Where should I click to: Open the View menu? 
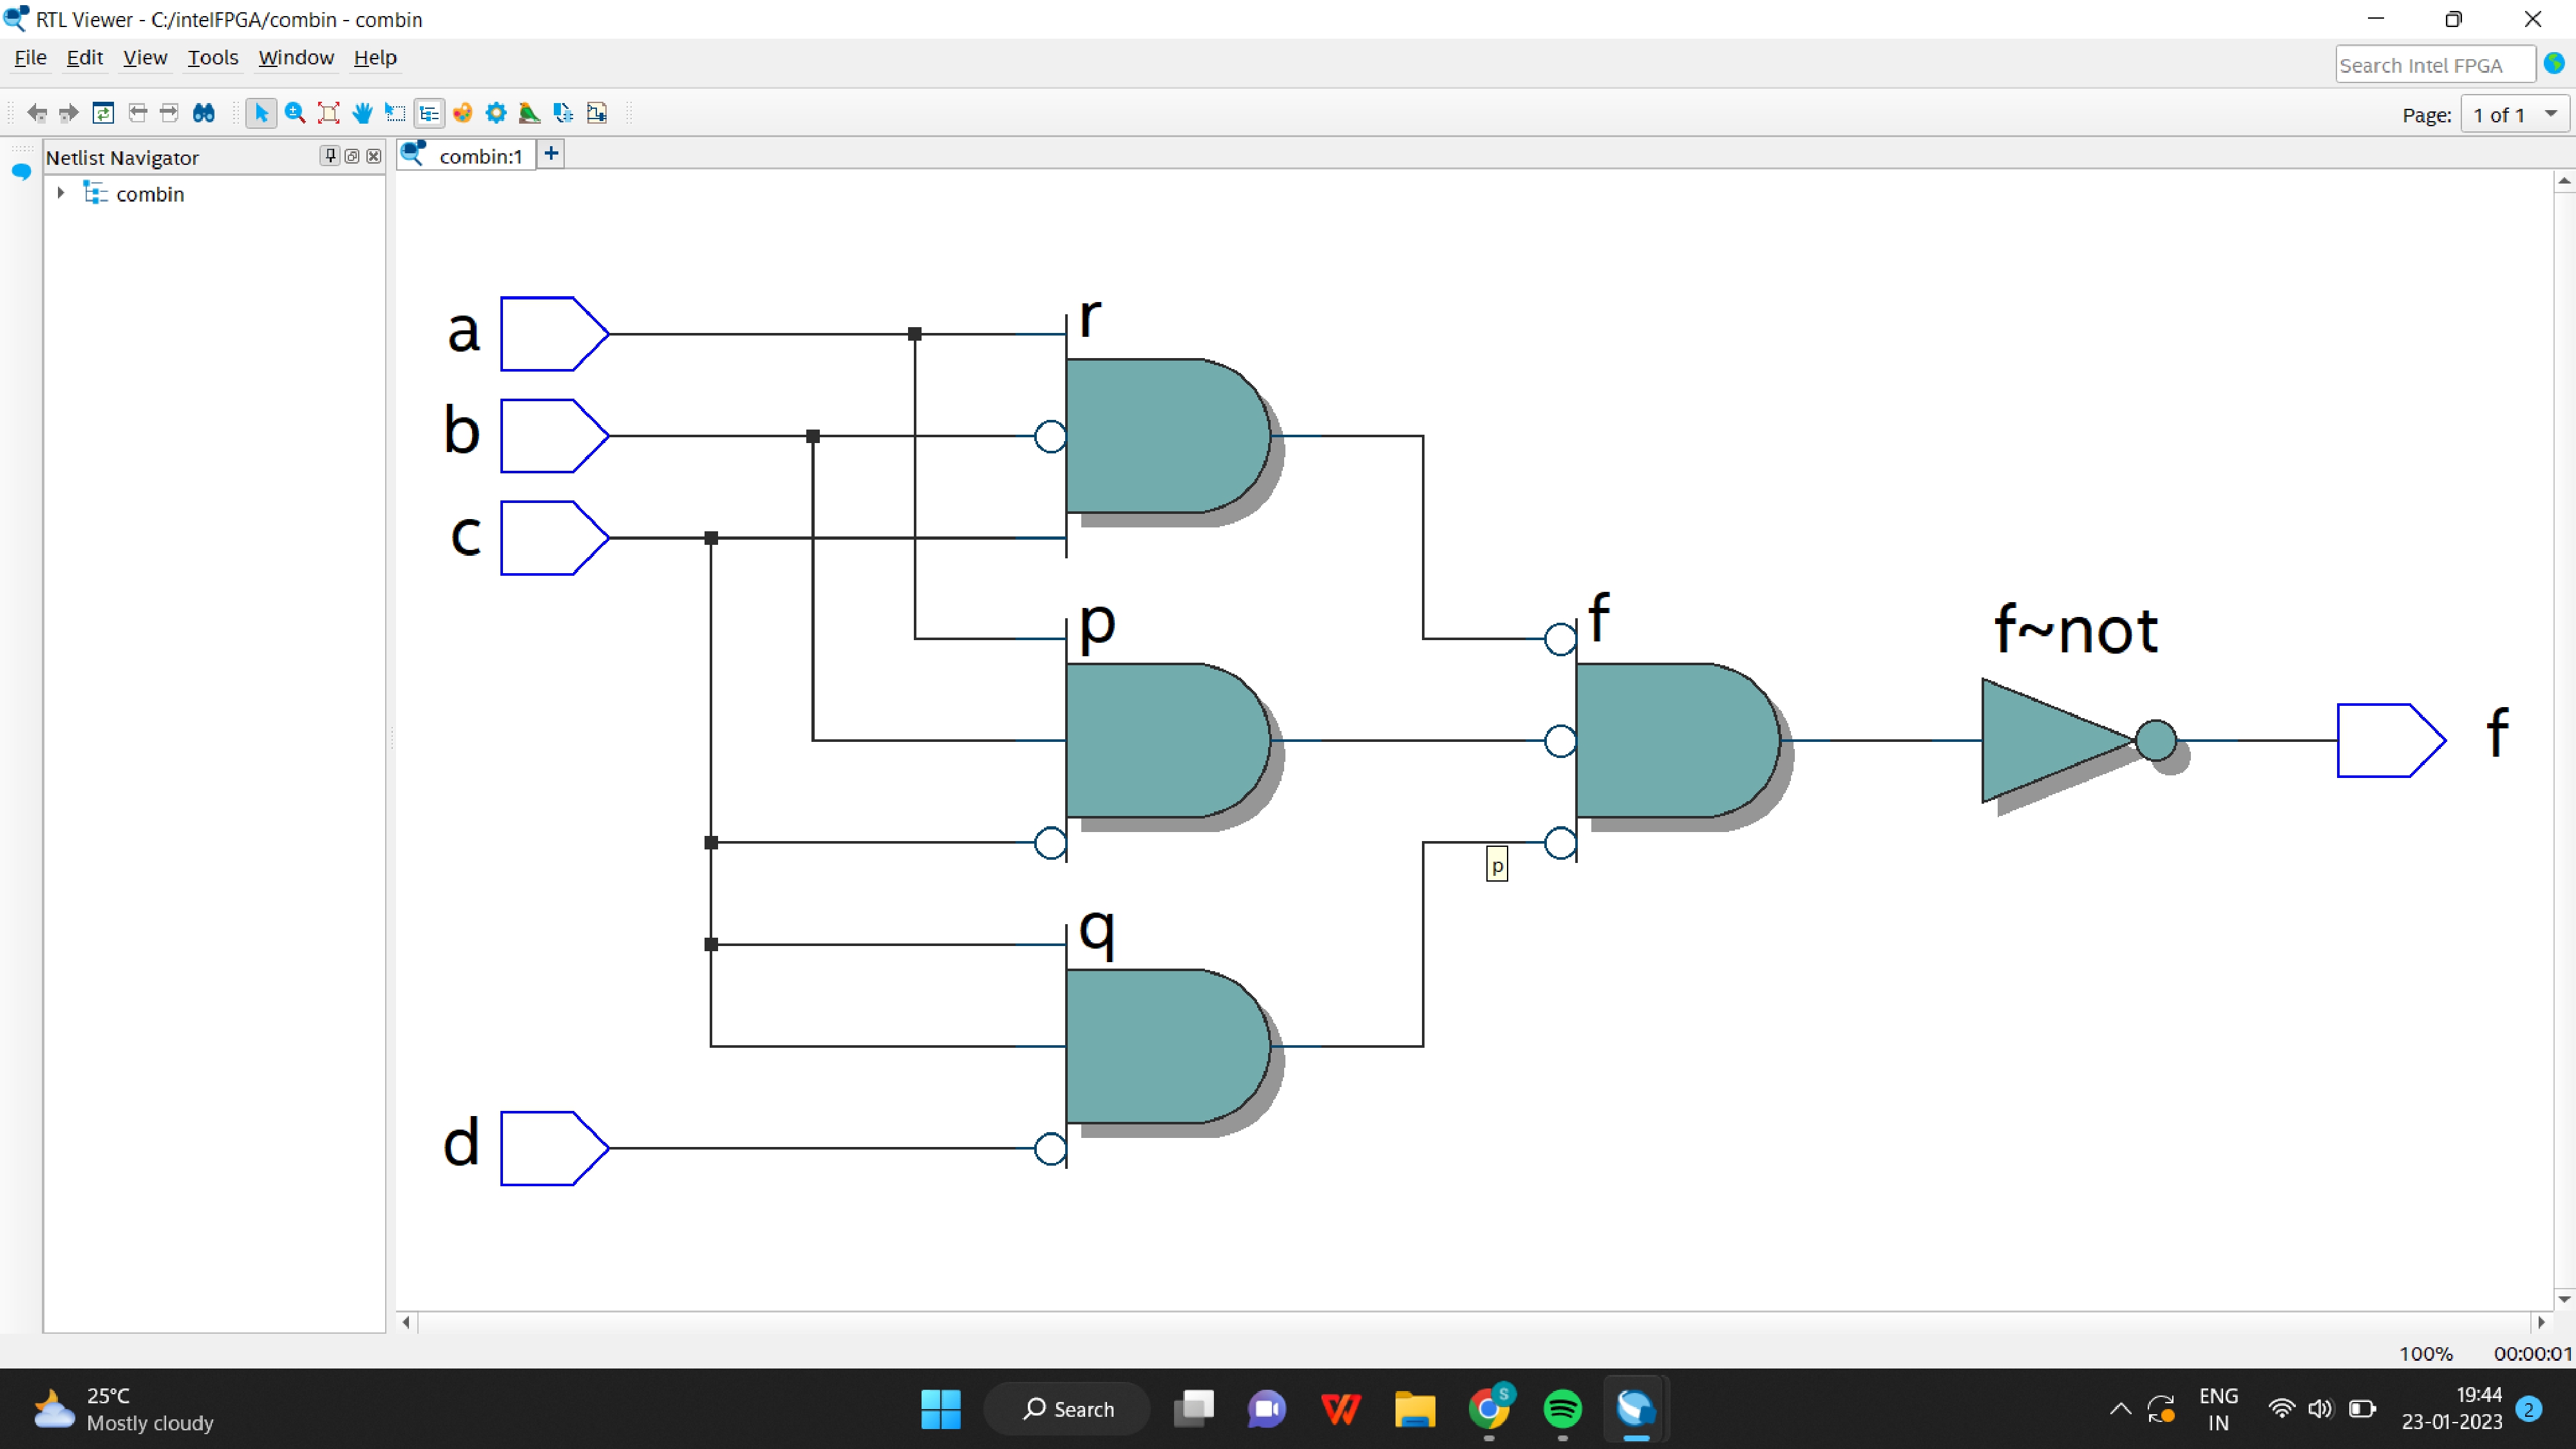145,58
